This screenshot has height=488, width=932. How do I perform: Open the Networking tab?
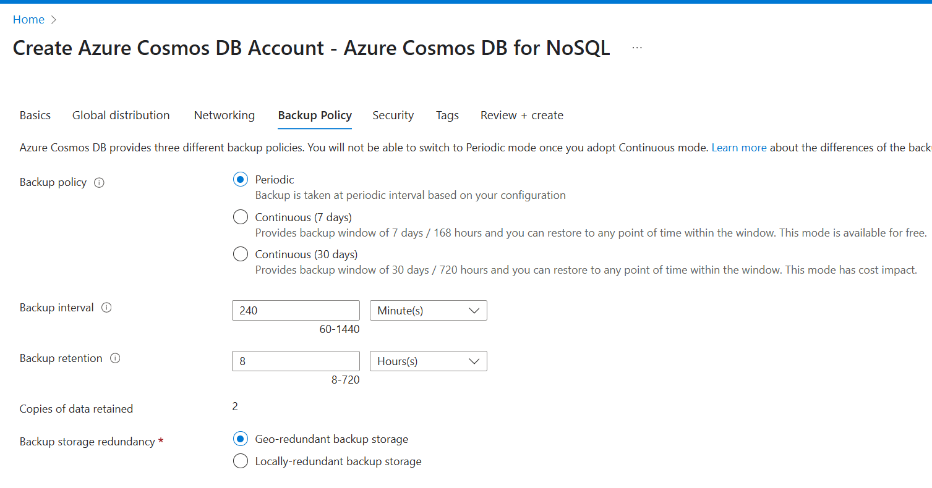point(224,116)
